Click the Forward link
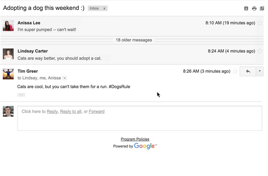Viewport: 268px width, 176px height. click(96, 112)
